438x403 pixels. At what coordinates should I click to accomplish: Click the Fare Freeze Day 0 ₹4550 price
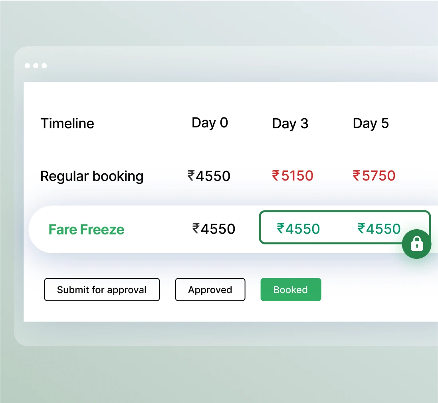click(x=214, y=229)
